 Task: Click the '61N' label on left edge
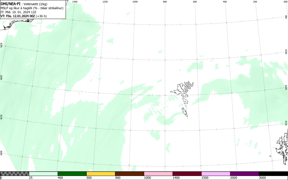1,117
